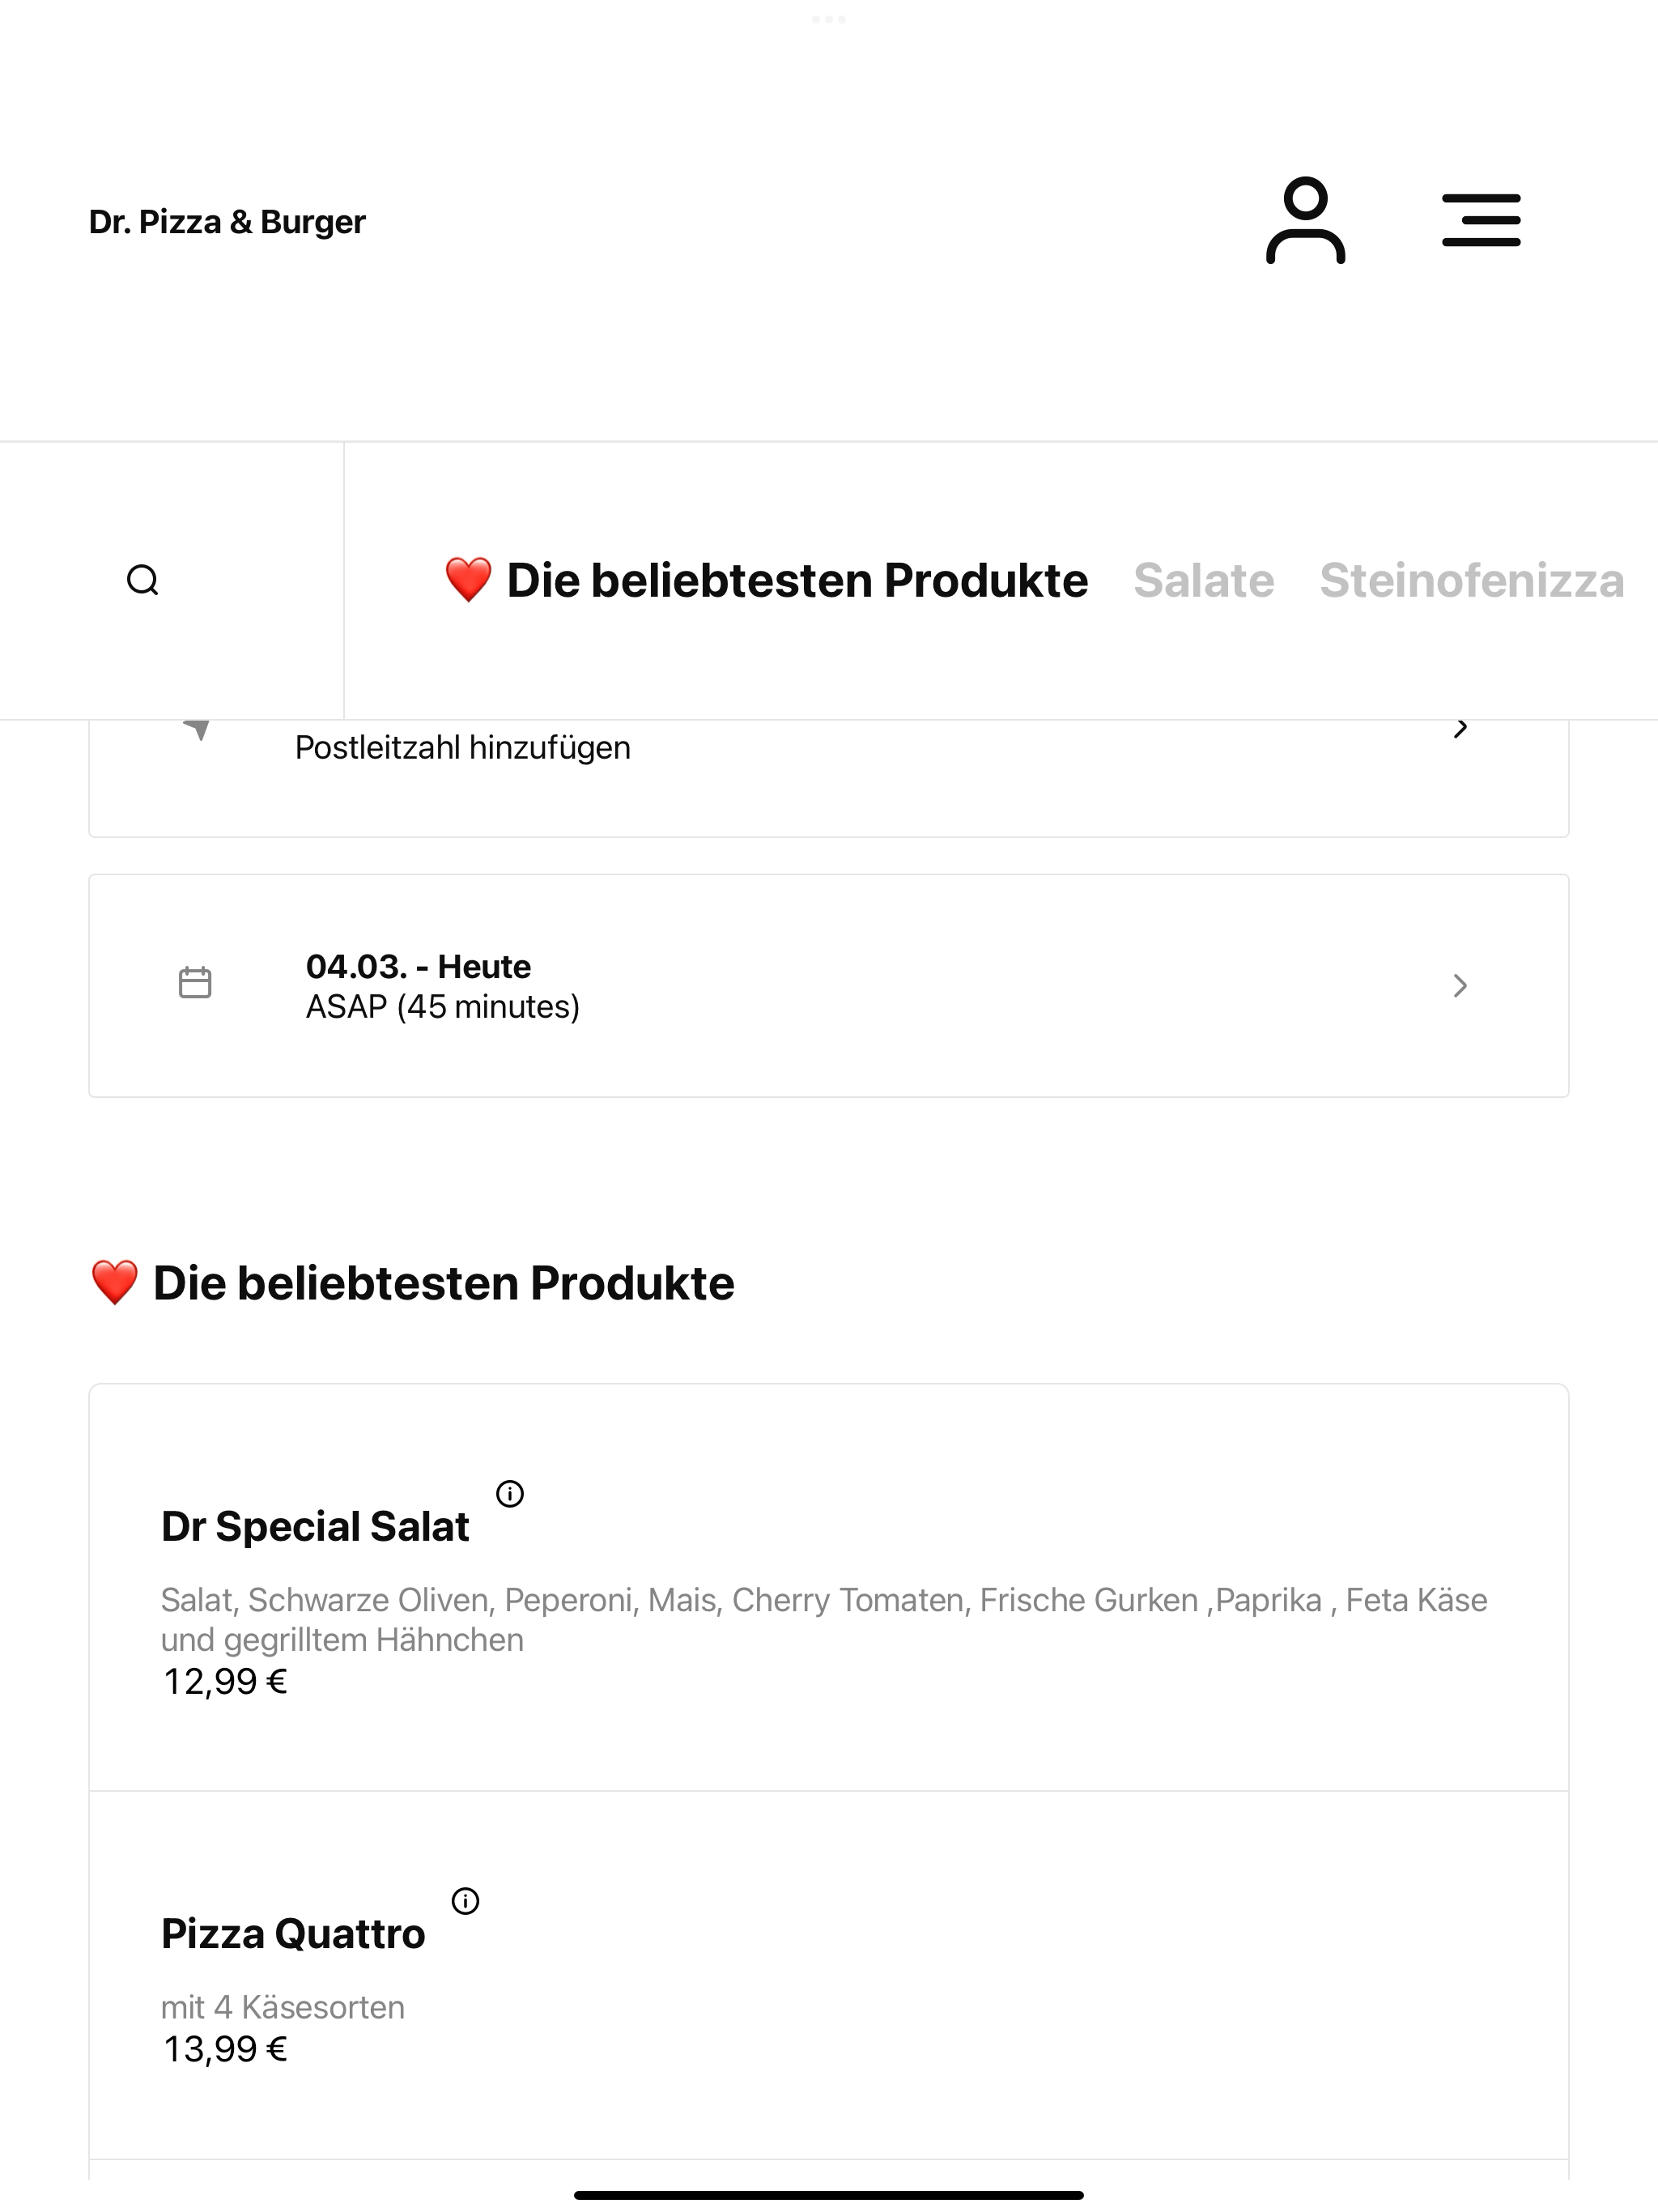This screenshot has height=2212, width=1658.
Task: Show info for Pizza Quattro
Action: coord(466,1901)
